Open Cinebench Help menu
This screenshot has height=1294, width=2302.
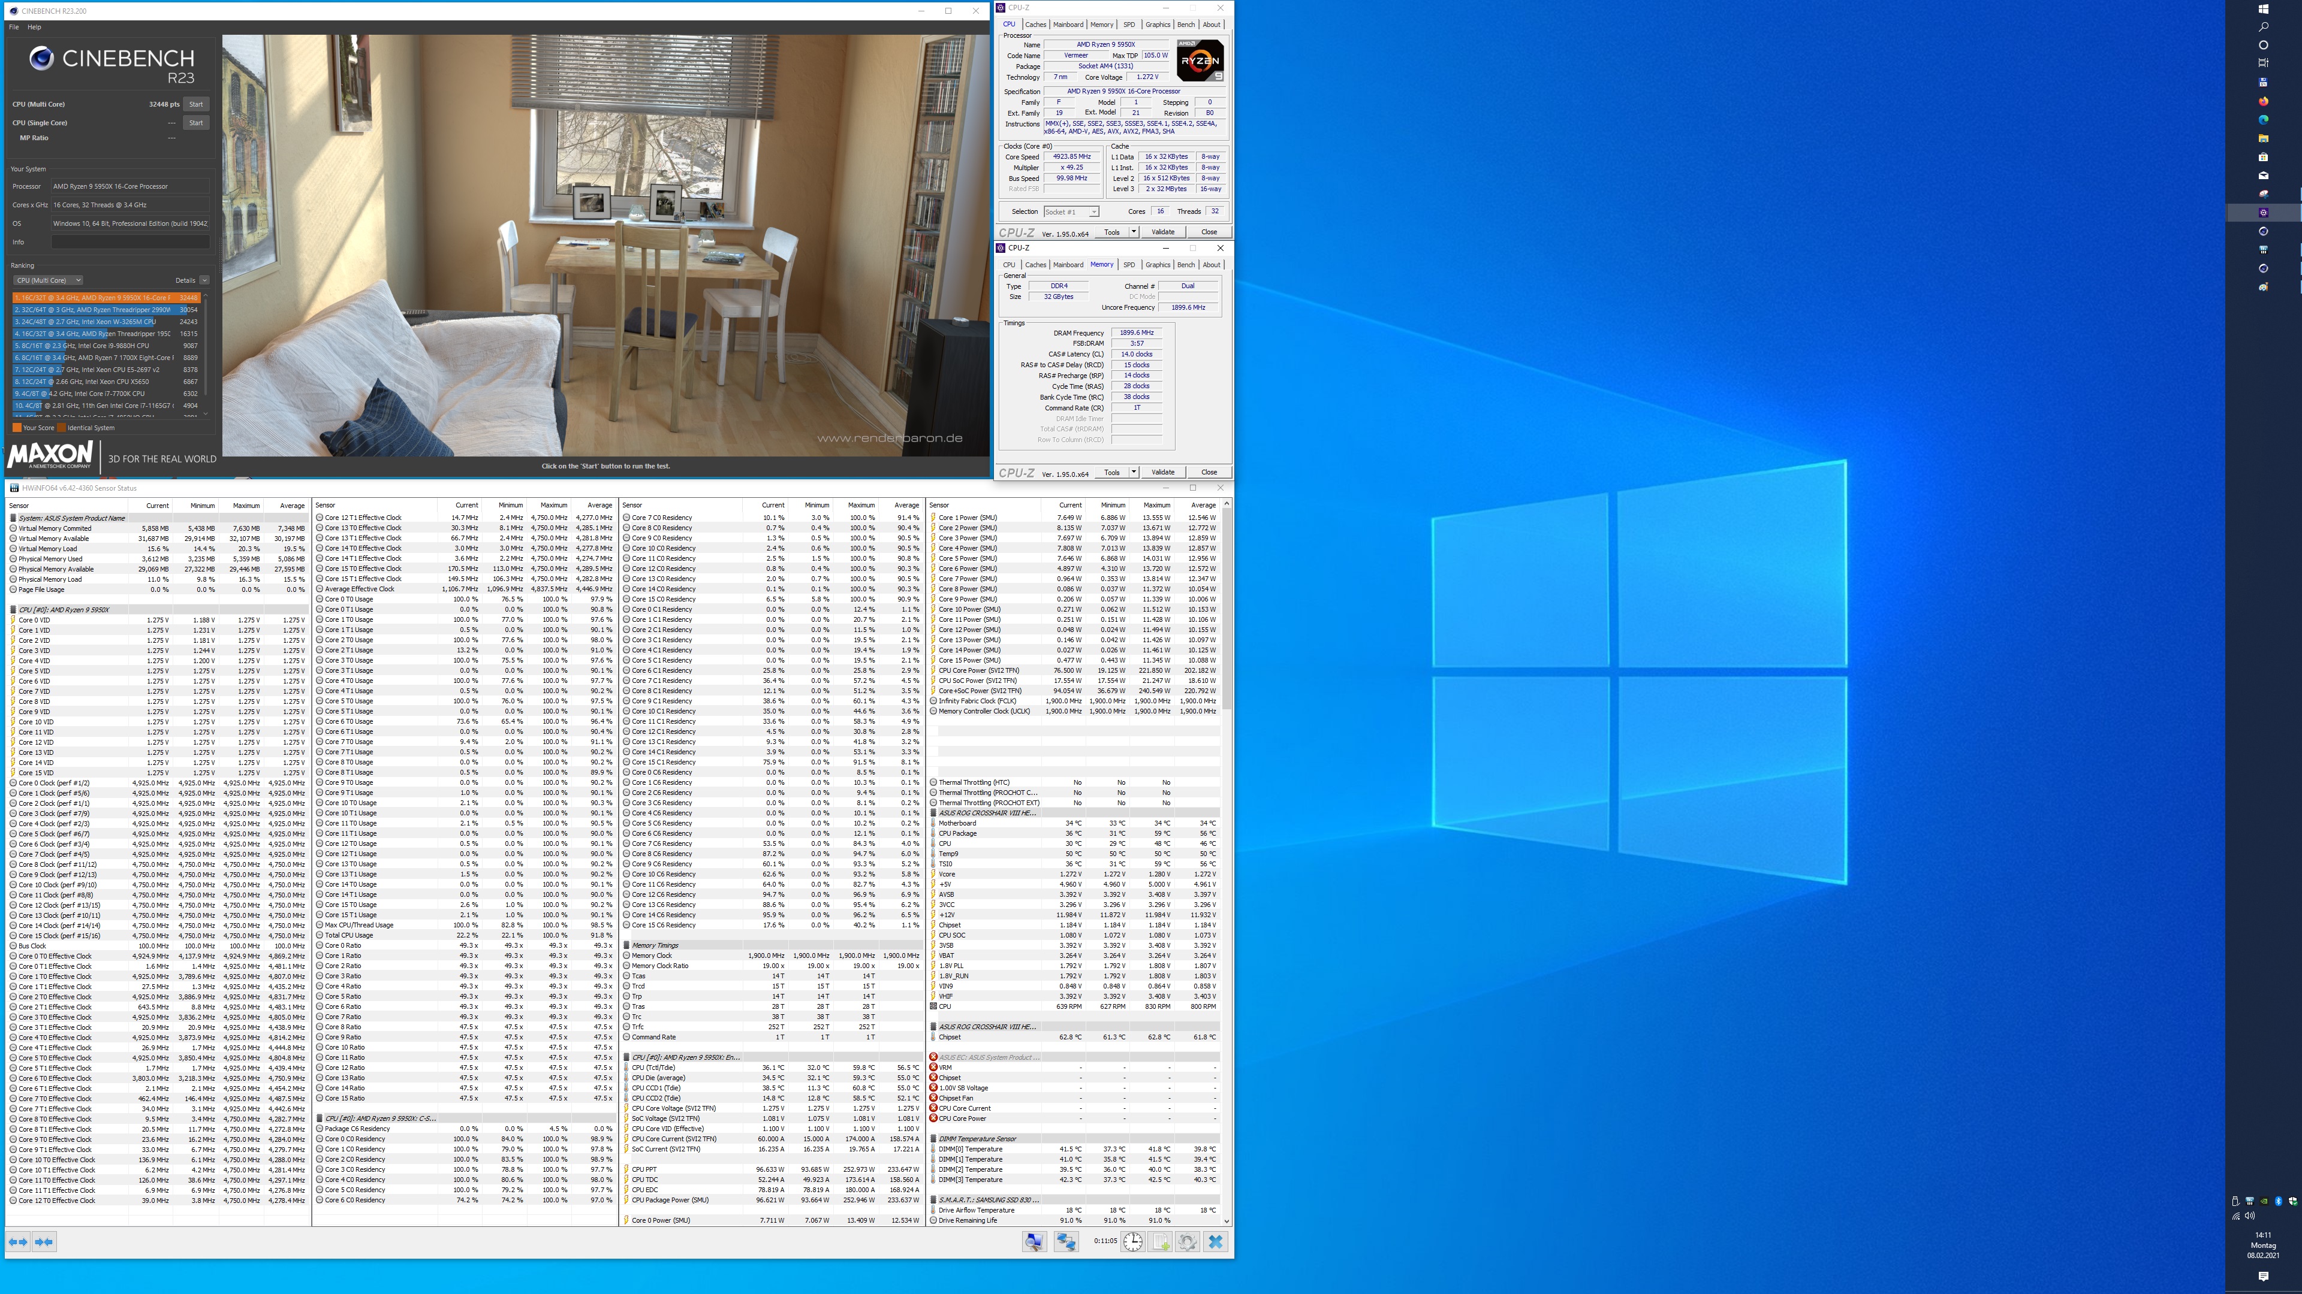click(x=34, y=27)
